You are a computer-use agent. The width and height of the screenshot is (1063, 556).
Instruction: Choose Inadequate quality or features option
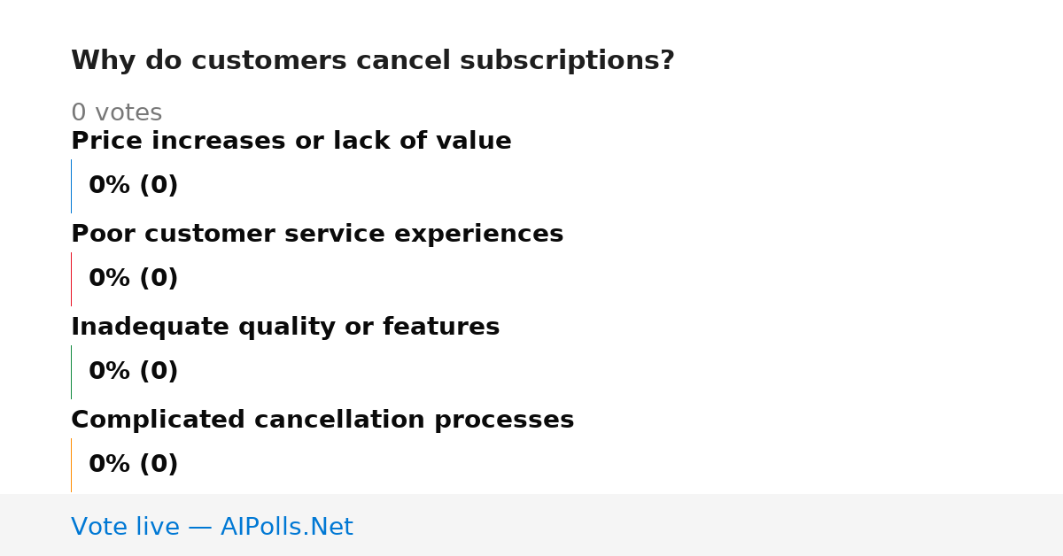pyautogui.click(x=285, y=328)
